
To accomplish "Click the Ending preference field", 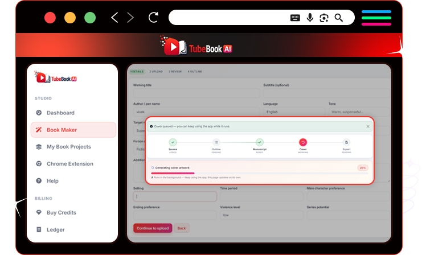I will (175, 215).
